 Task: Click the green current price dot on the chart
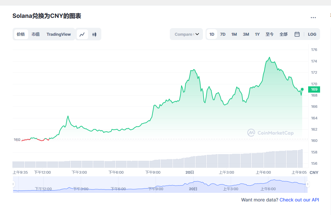click(x=302, y=89)
